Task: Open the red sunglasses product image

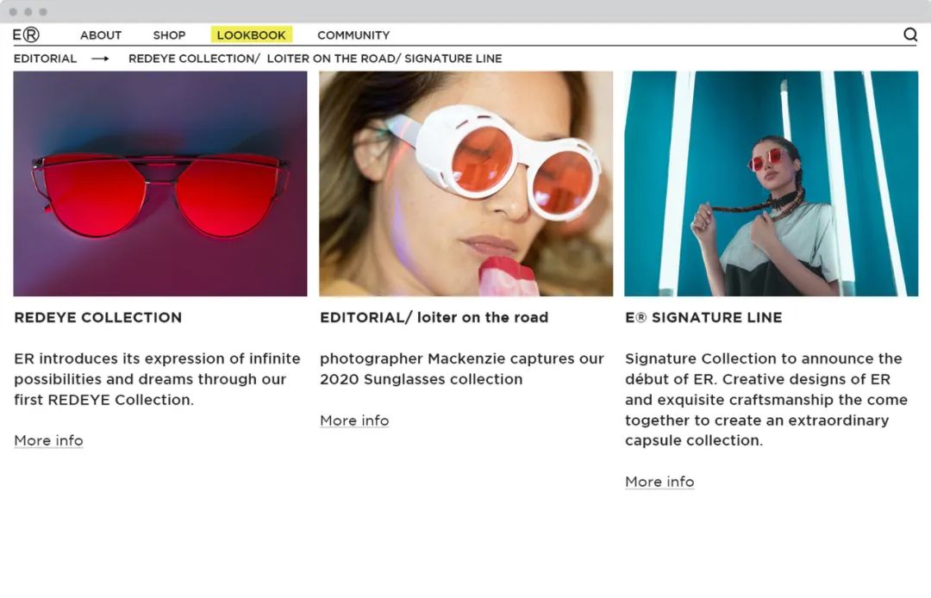Action: [160, 184]
